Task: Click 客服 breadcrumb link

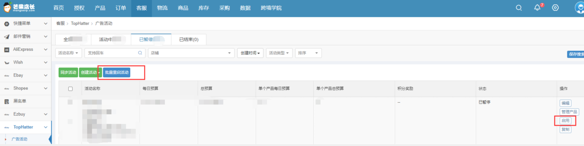Action: (x=60, y=23)
